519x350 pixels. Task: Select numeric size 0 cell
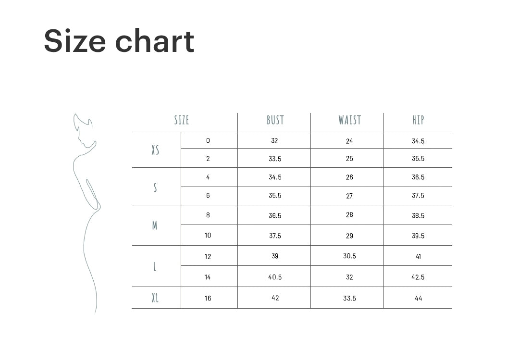click(x=208, y=140)
